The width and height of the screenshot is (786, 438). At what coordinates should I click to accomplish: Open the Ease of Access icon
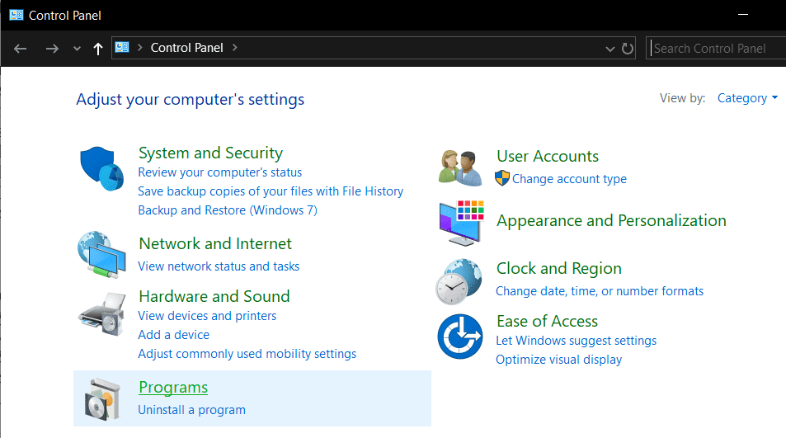(460, 337)
